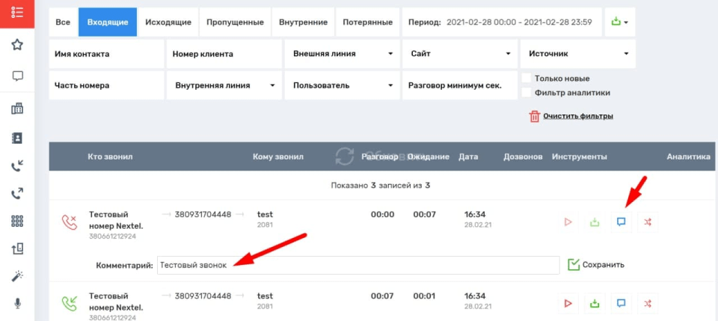Download recording of the first call
This screenshot has width=718, height=321.
(595, 222)
